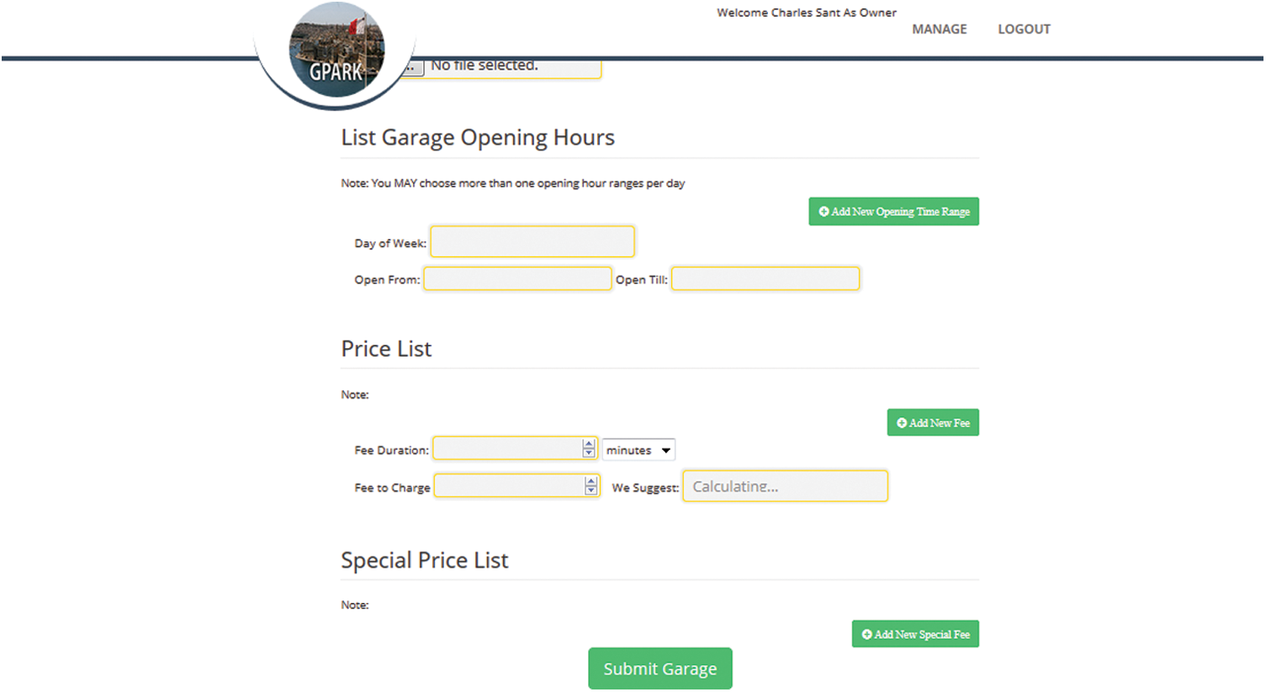This screenshot has height=692, width=1266.
Task: Expand the minutes unit dropdown
Action: pos(638,450)
